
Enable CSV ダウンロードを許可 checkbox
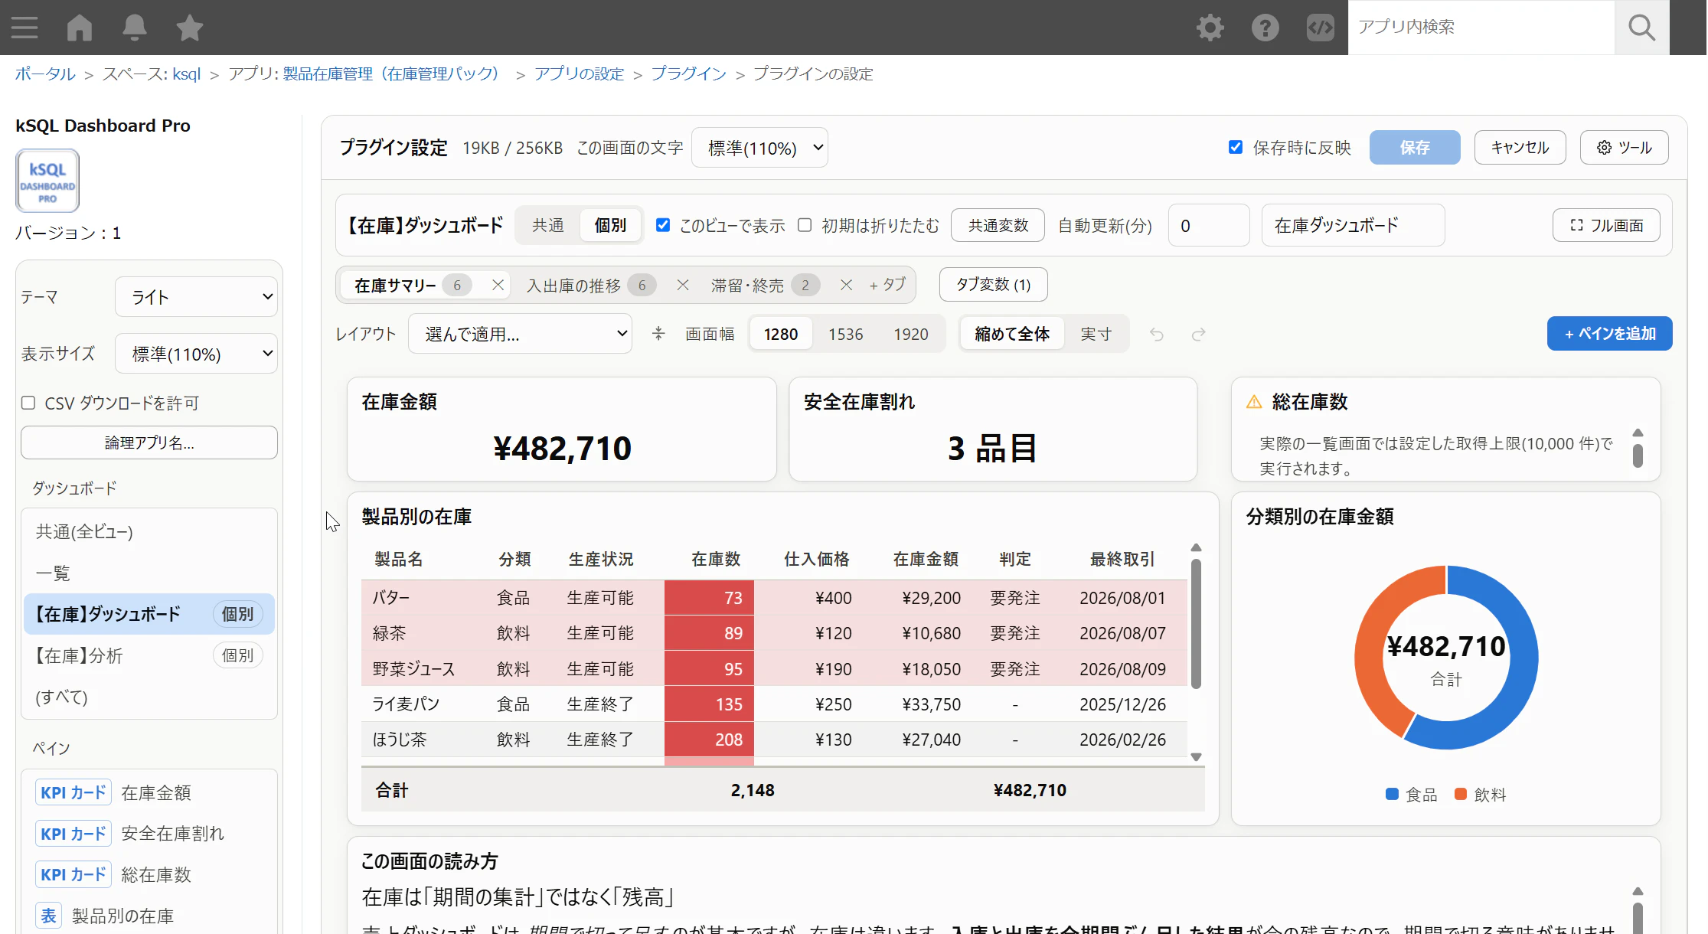pos(28,403)
